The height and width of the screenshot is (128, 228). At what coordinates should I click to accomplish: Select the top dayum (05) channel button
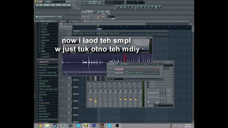coord(119,70)
